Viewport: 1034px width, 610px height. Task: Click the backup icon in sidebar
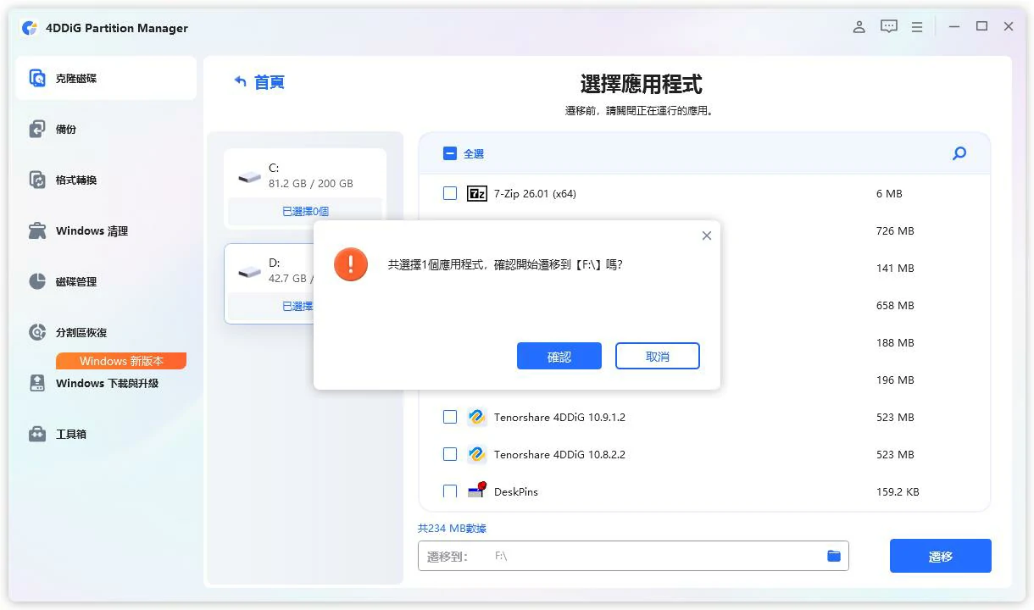coord(37,129)
